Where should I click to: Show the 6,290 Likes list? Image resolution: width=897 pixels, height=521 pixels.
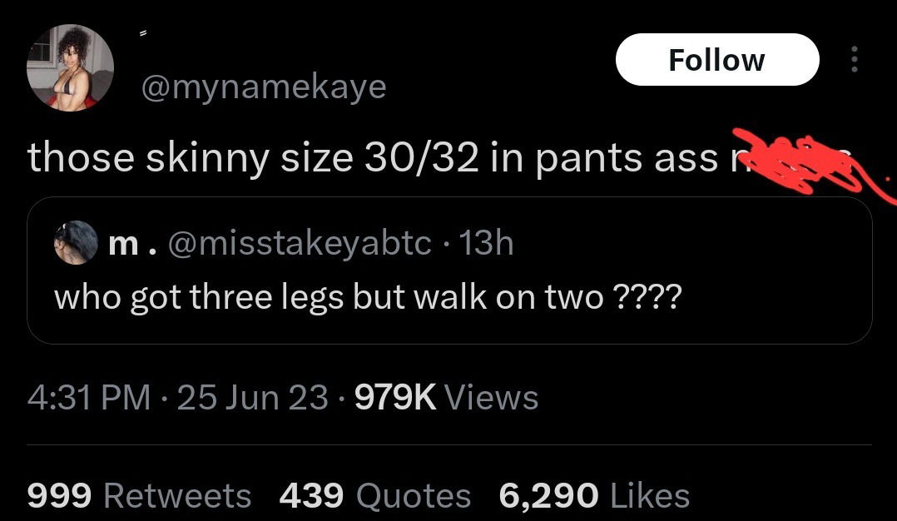[x=594, y=495]
